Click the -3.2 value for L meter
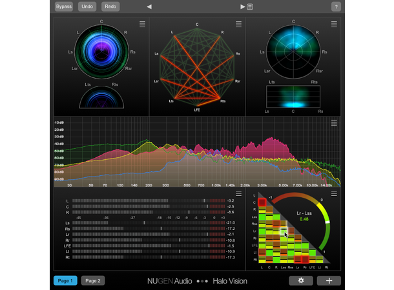394x290 pixels. tap(231, 201)
